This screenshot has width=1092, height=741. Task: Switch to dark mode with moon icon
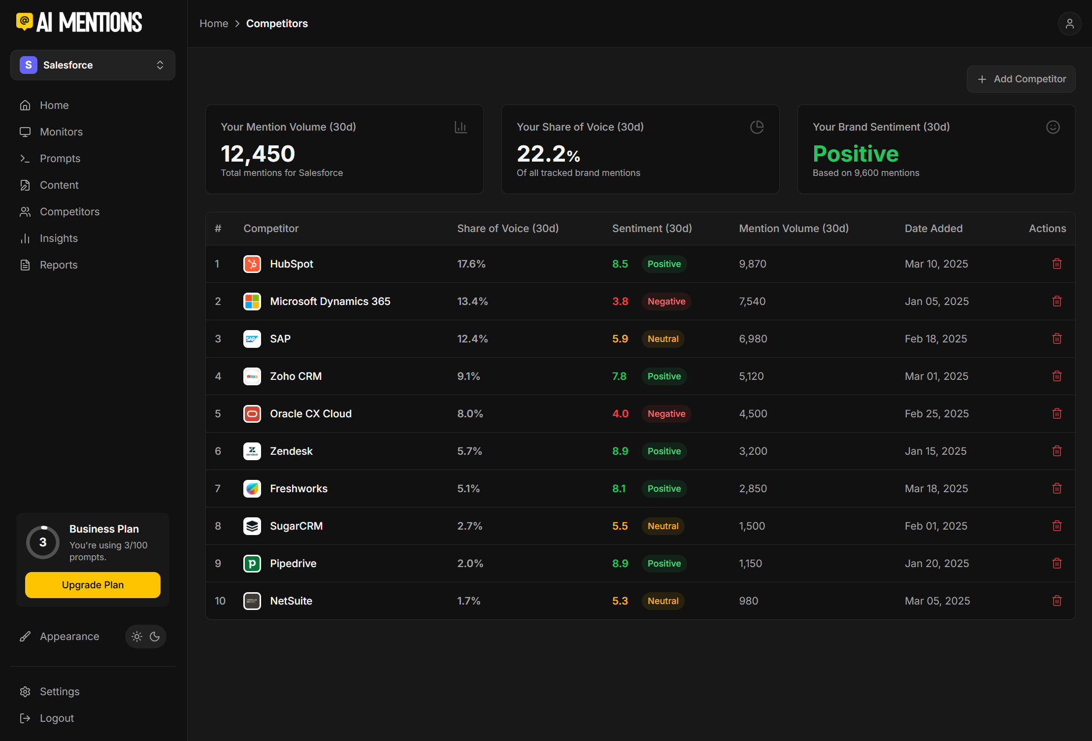(x=155, y=637)
